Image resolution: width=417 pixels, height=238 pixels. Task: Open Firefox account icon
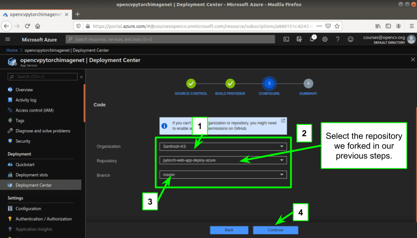click(x=399, y=26)
